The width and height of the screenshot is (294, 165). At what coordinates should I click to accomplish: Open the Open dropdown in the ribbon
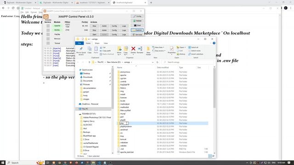point(181,47)
